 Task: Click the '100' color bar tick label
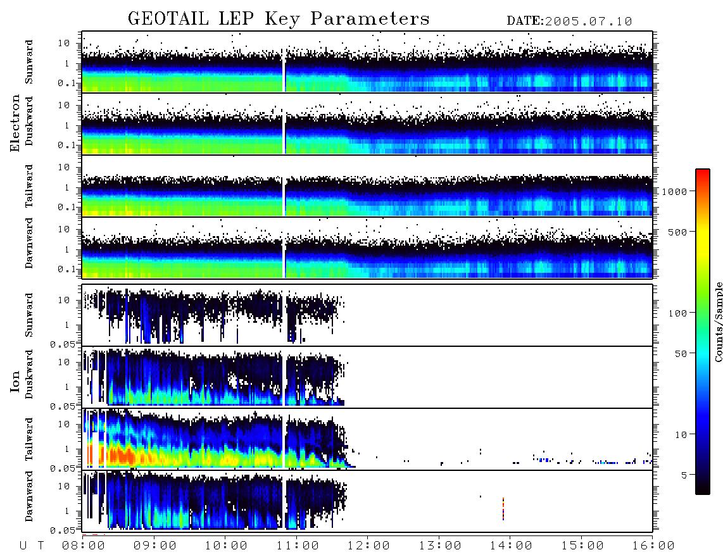(677, 313)
